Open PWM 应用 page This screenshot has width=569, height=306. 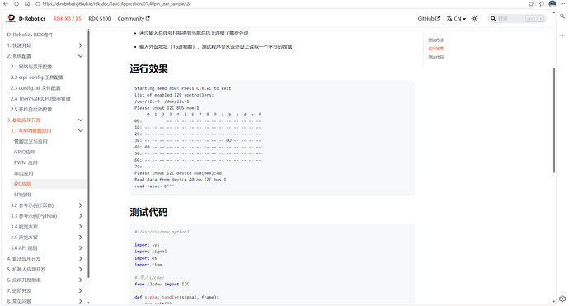coord(26,162)
